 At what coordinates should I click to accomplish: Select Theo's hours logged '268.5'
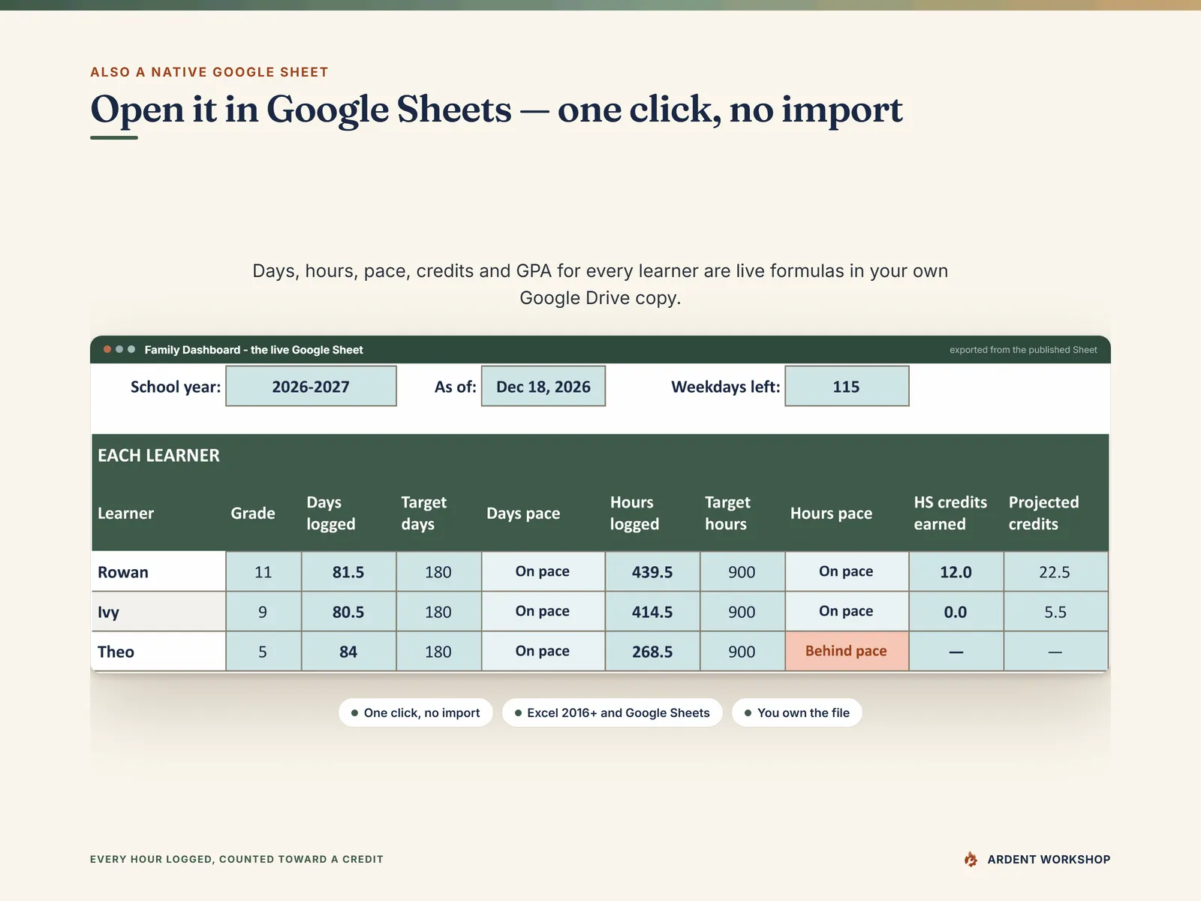tap(652, 651)
